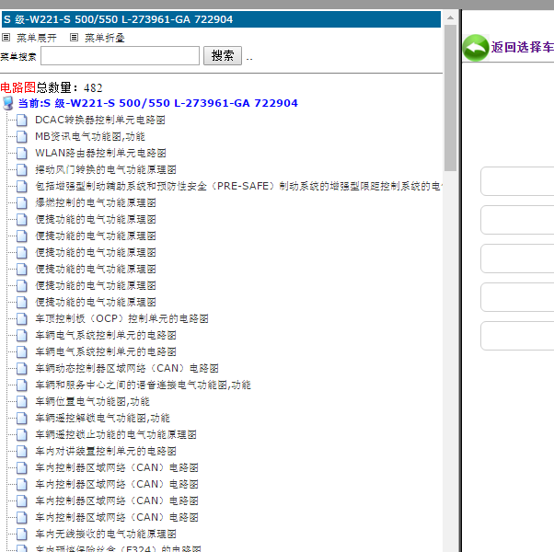
Task: Click document icon of 摆动风门转换的电气功能原理图
Action: coord(21,170)
